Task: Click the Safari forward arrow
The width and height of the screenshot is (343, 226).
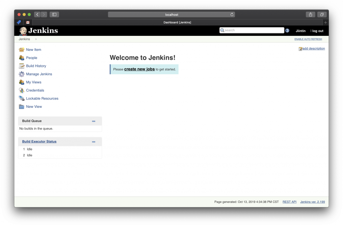Action: pyautogui.click(x=44, y=14)
